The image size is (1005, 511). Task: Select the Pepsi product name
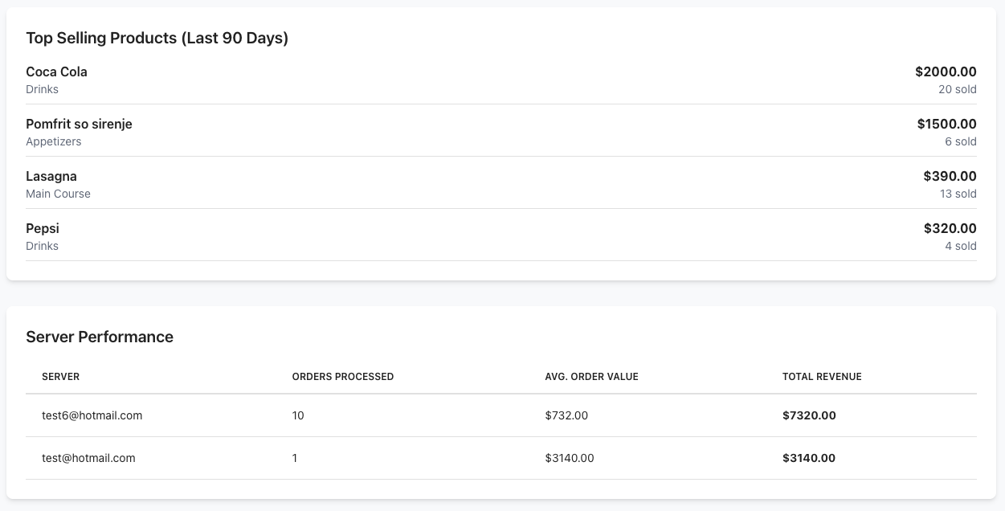(43, 229)
